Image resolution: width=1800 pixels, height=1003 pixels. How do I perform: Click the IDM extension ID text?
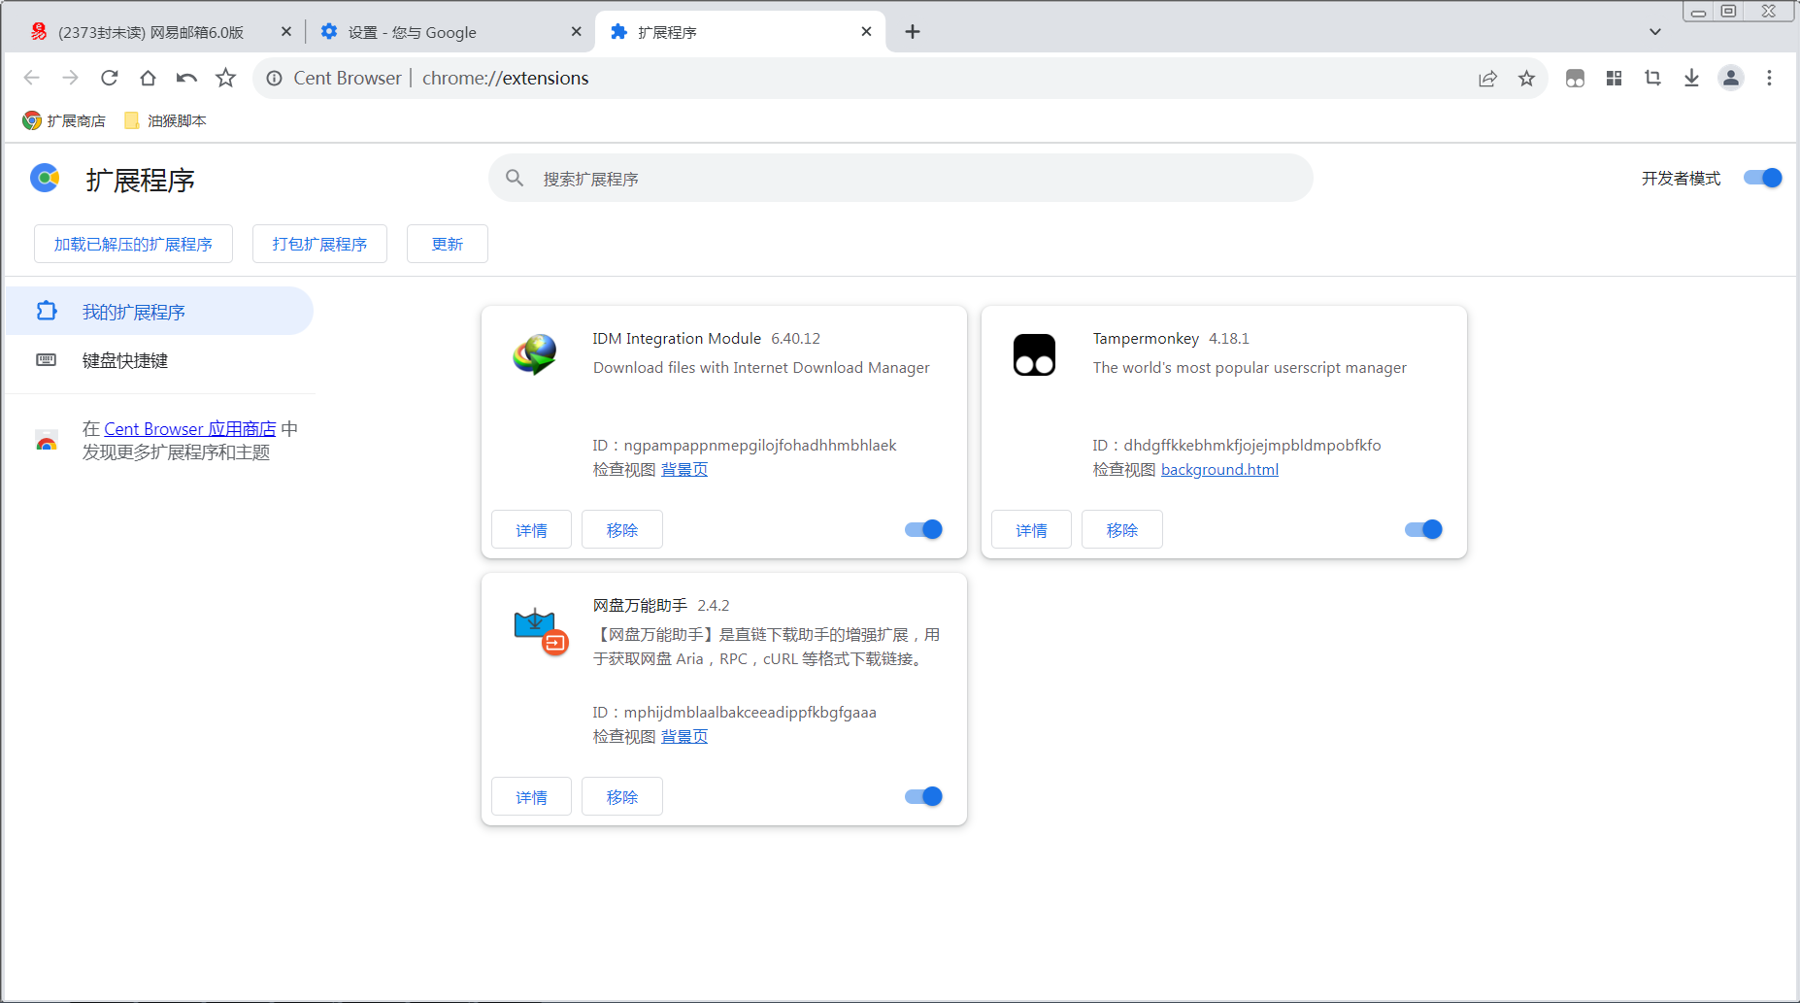[x=745, y=446]
